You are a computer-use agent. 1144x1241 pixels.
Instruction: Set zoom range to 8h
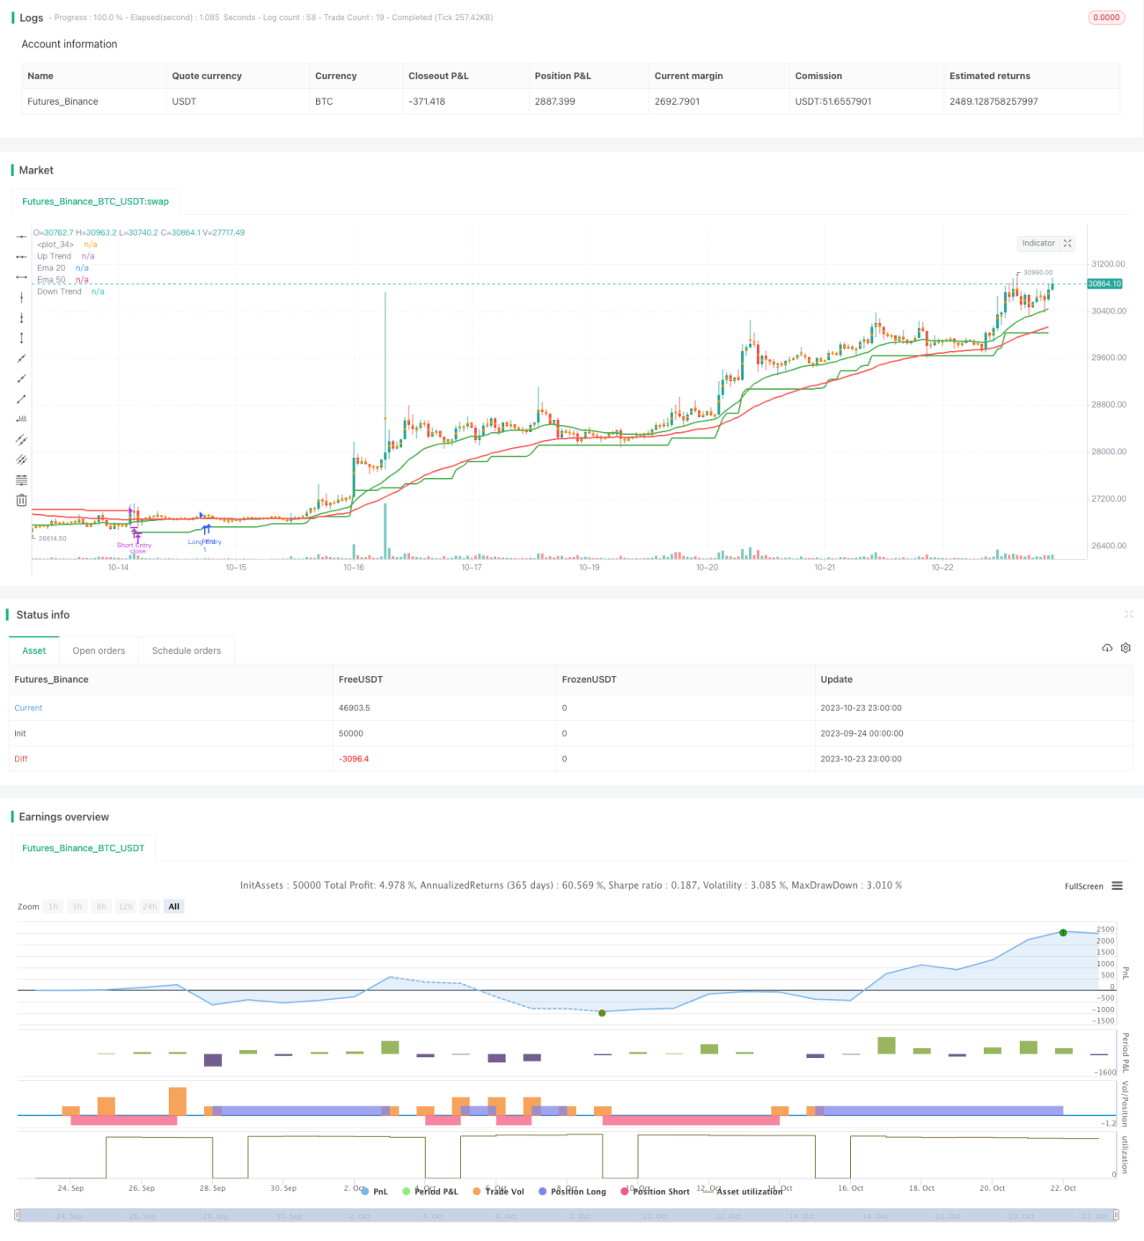coord(101,907)
